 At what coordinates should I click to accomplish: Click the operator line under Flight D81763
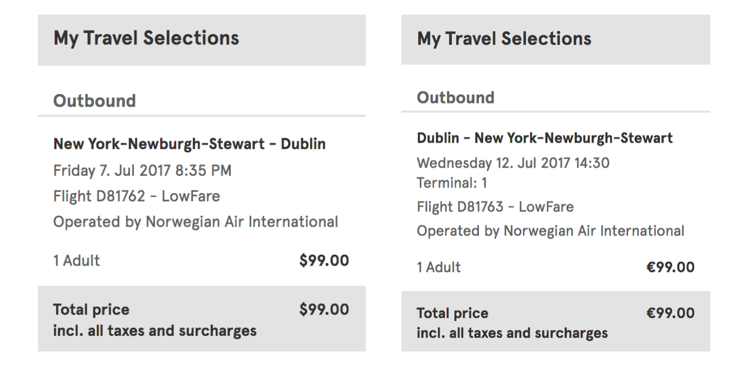coord(550,231)
